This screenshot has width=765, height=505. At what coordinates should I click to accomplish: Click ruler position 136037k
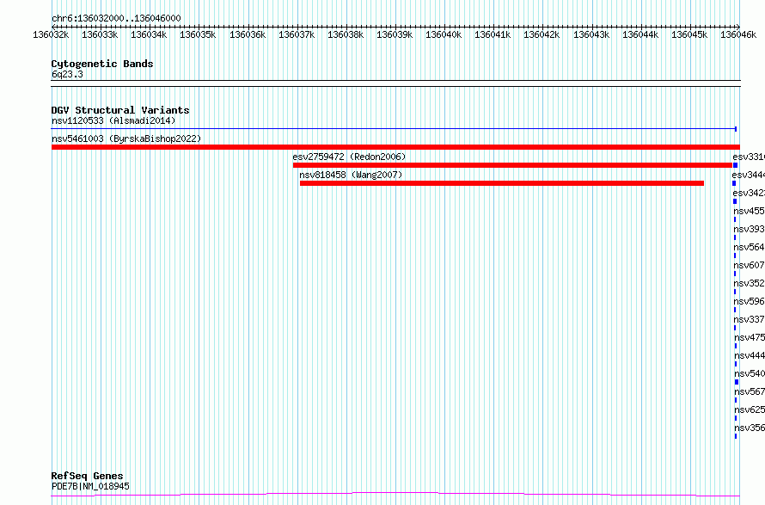point(297,34)
